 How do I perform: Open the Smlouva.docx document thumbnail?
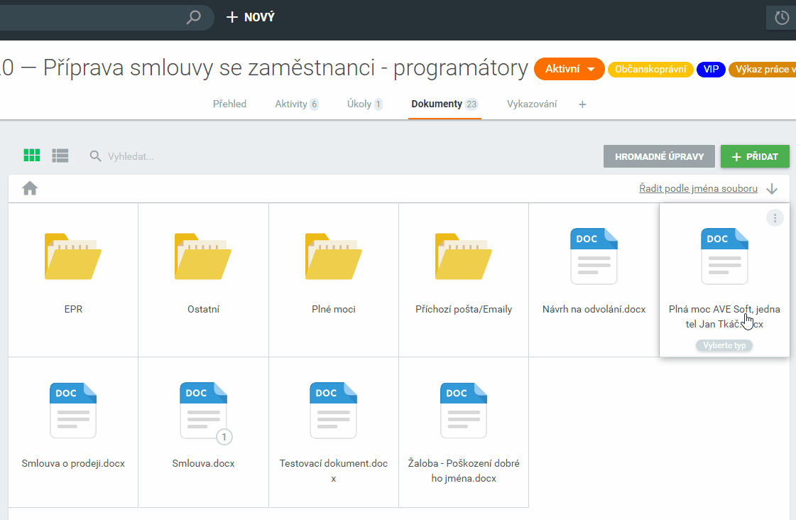[203, 411]
